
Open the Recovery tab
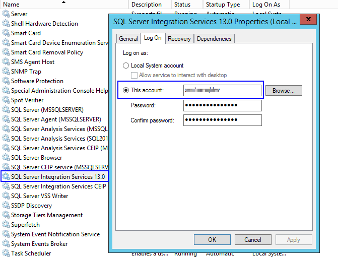pyautogui.click(x=179, y=39)
